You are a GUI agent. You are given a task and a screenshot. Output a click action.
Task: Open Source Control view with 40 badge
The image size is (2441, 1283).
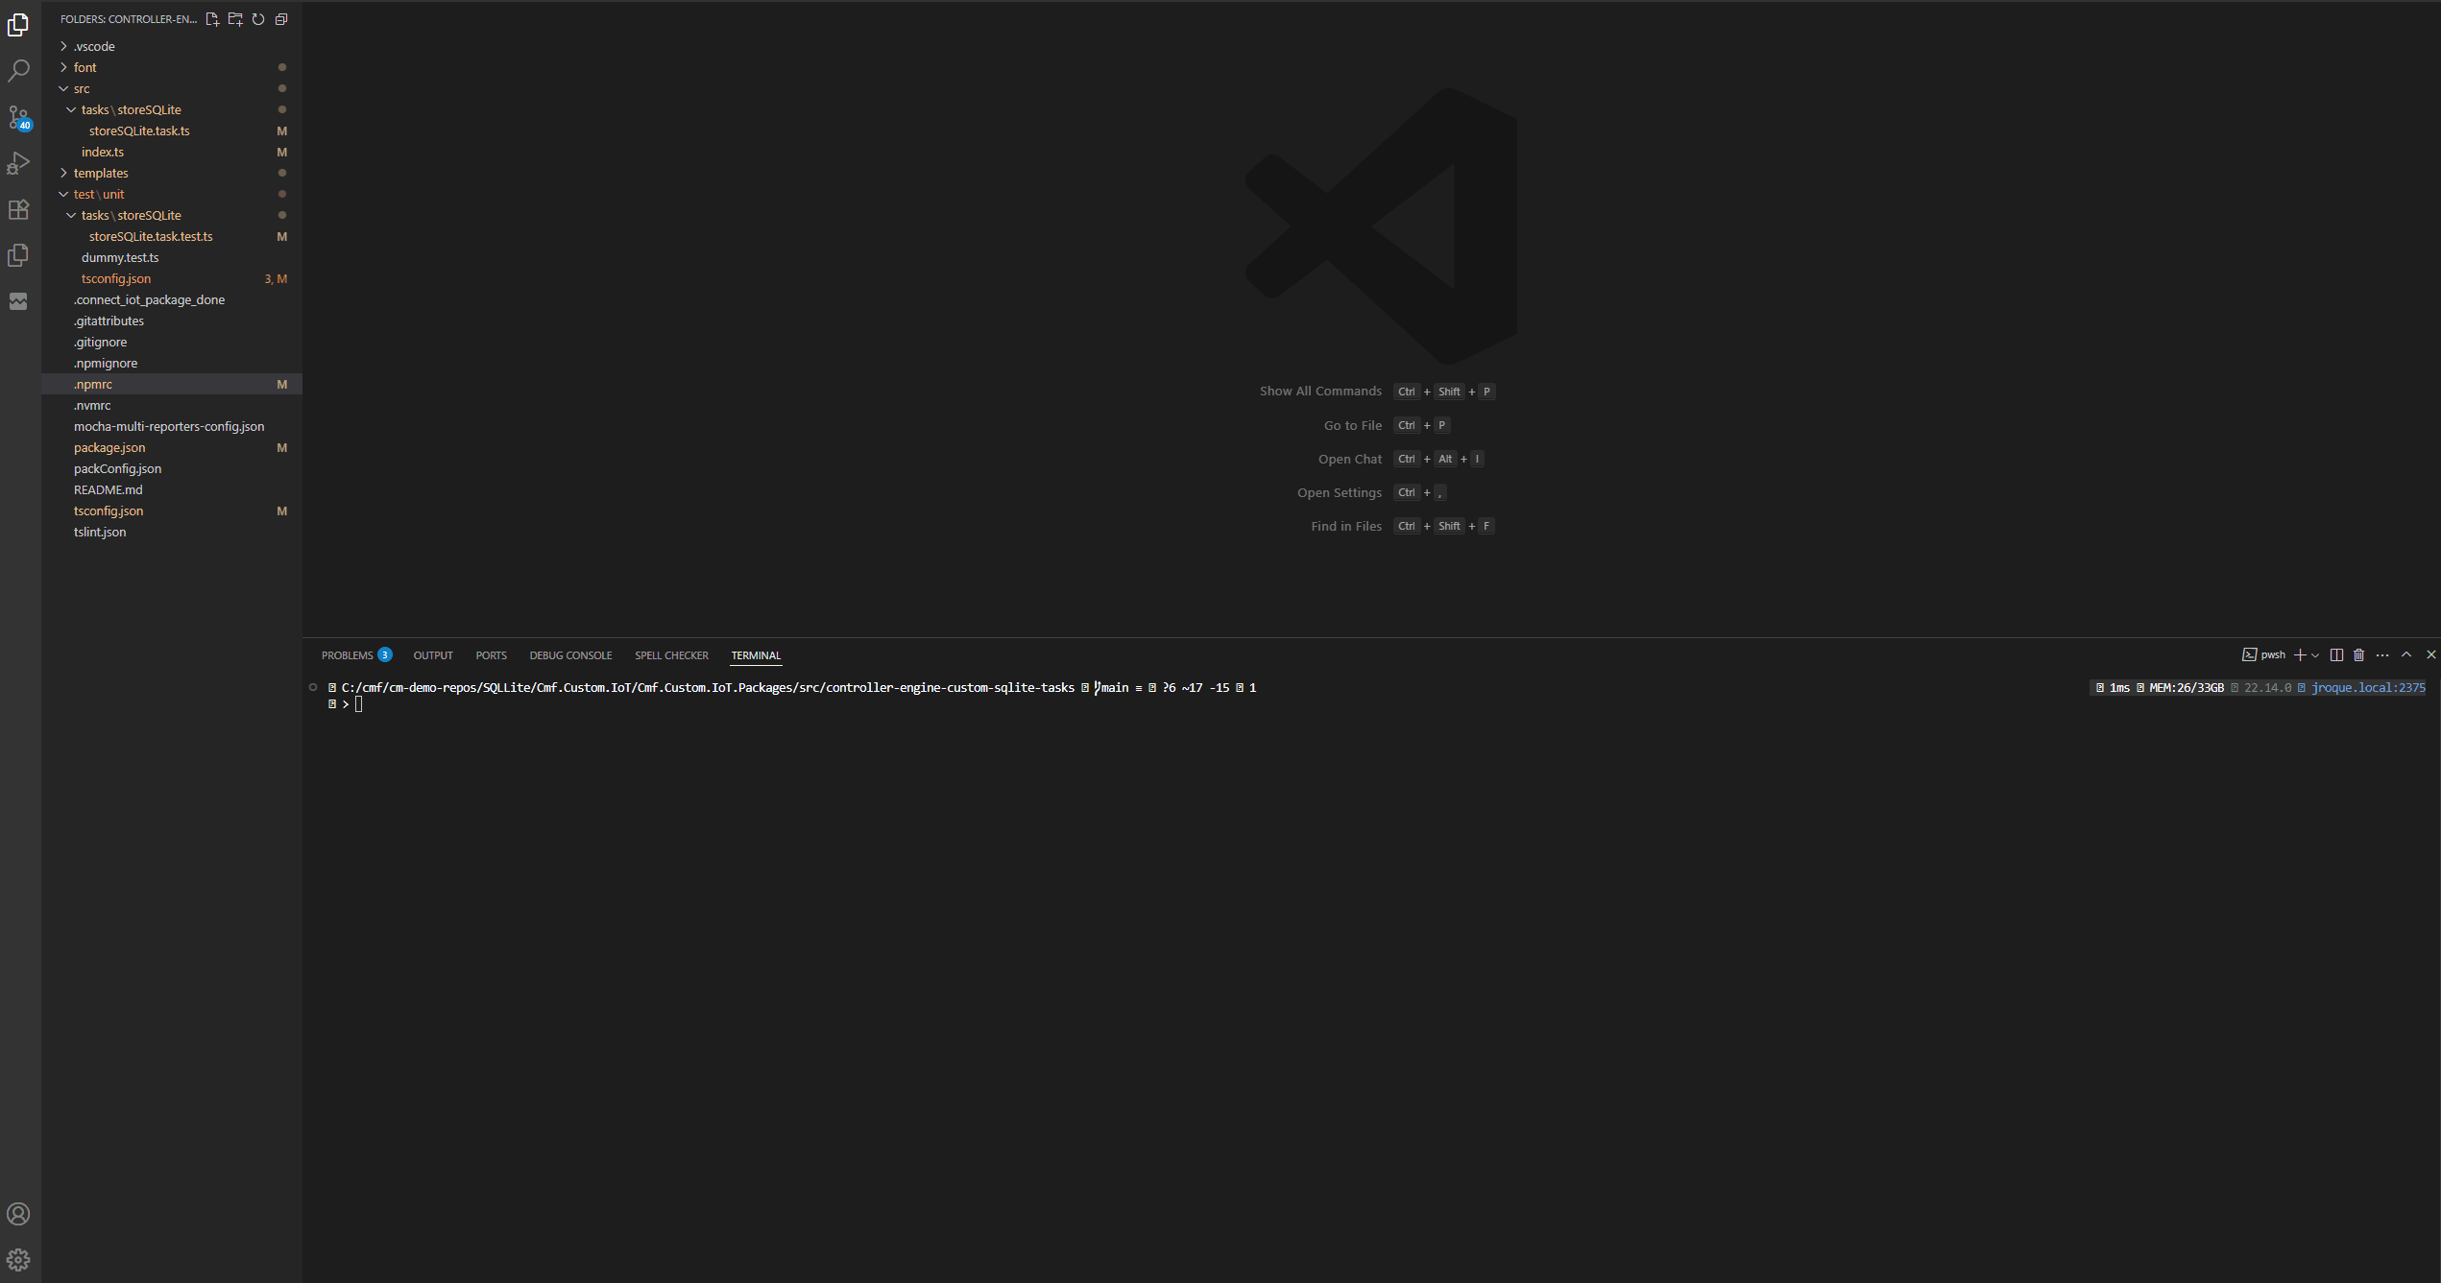[18, 117]
